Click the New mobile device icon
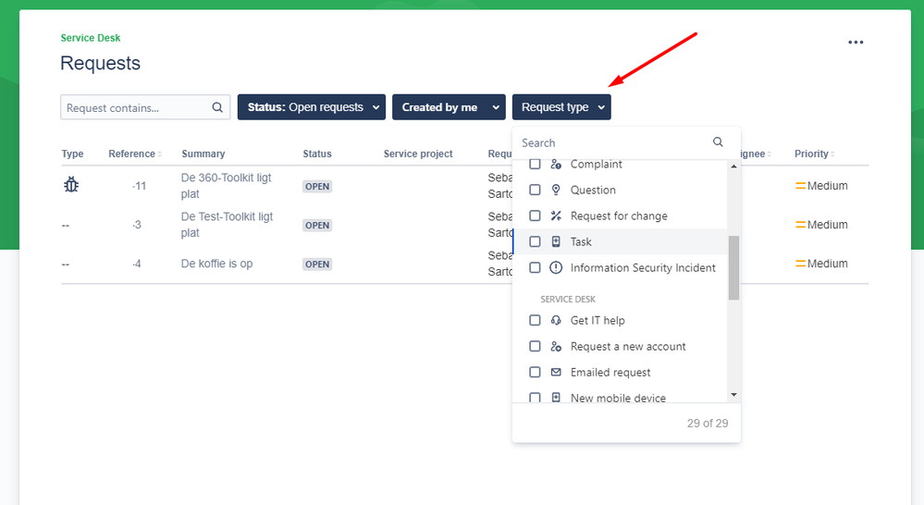Viewport: 924px width, 505px height. [x=556, y=398]
